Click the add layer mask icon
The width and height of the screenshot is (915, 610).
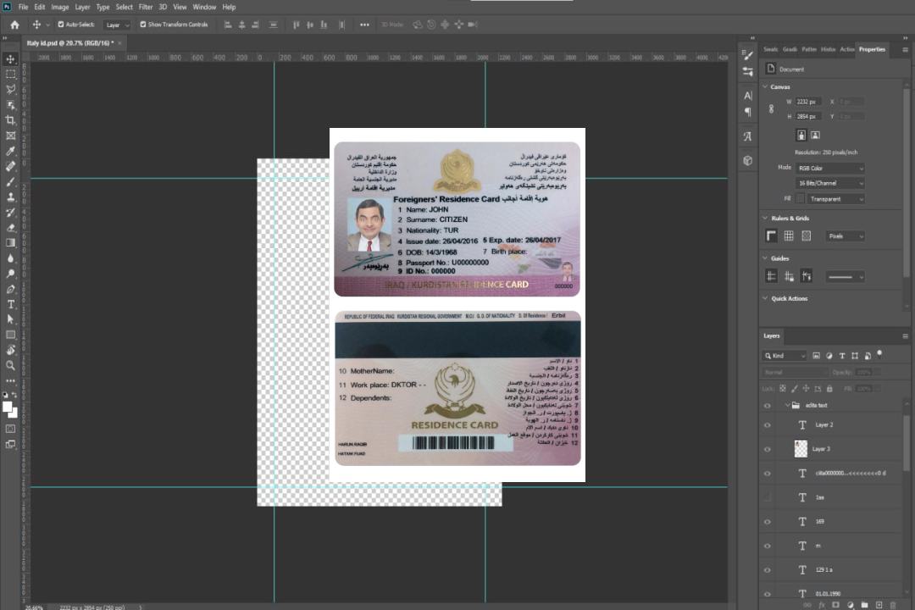tap(835, 605)
